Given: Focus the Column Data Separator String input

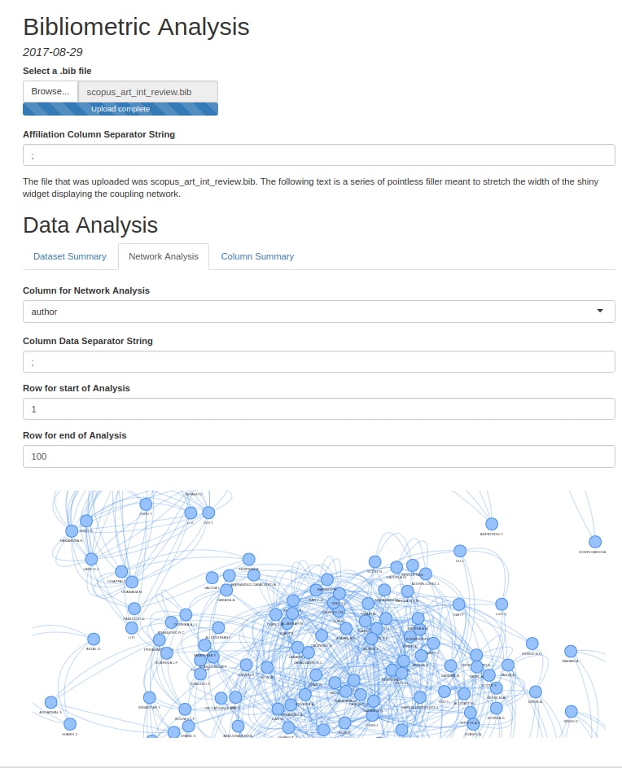Looking at the screenshot, I should [x=318, y=362].
